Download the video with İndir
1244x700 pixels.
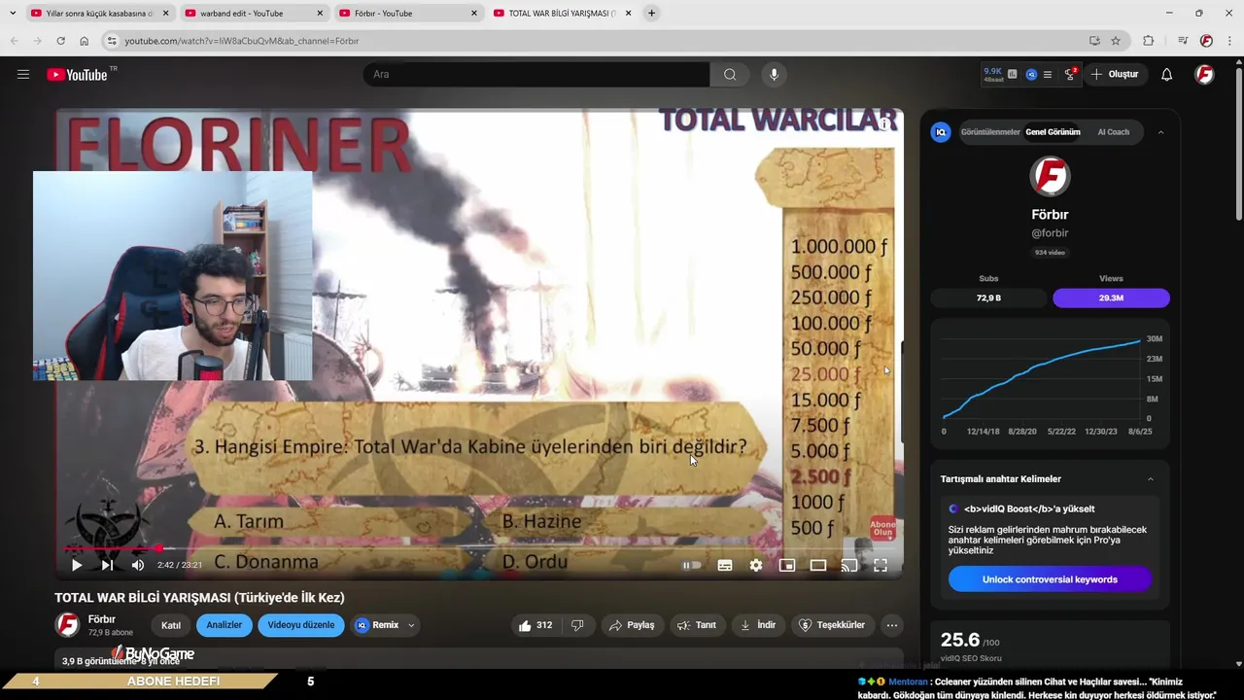tap(758, 625)
